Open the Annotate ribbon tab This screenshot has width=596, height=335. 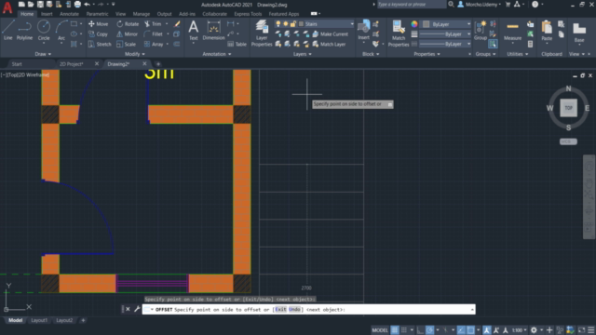[x=69, y=14]
